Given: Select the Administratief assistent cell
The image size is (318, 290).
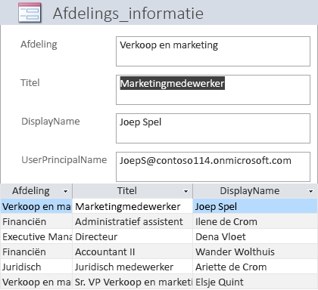Looking at the screenshot, I should (132, 221).
